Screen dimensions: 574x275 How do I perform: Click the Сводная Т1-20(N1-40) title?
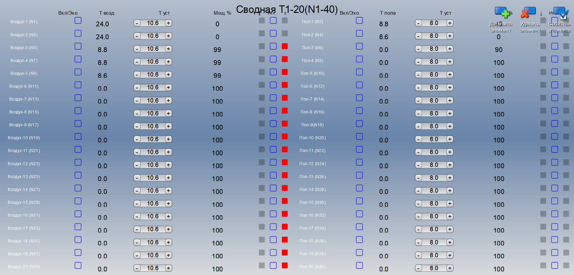[x=287, y=9]
